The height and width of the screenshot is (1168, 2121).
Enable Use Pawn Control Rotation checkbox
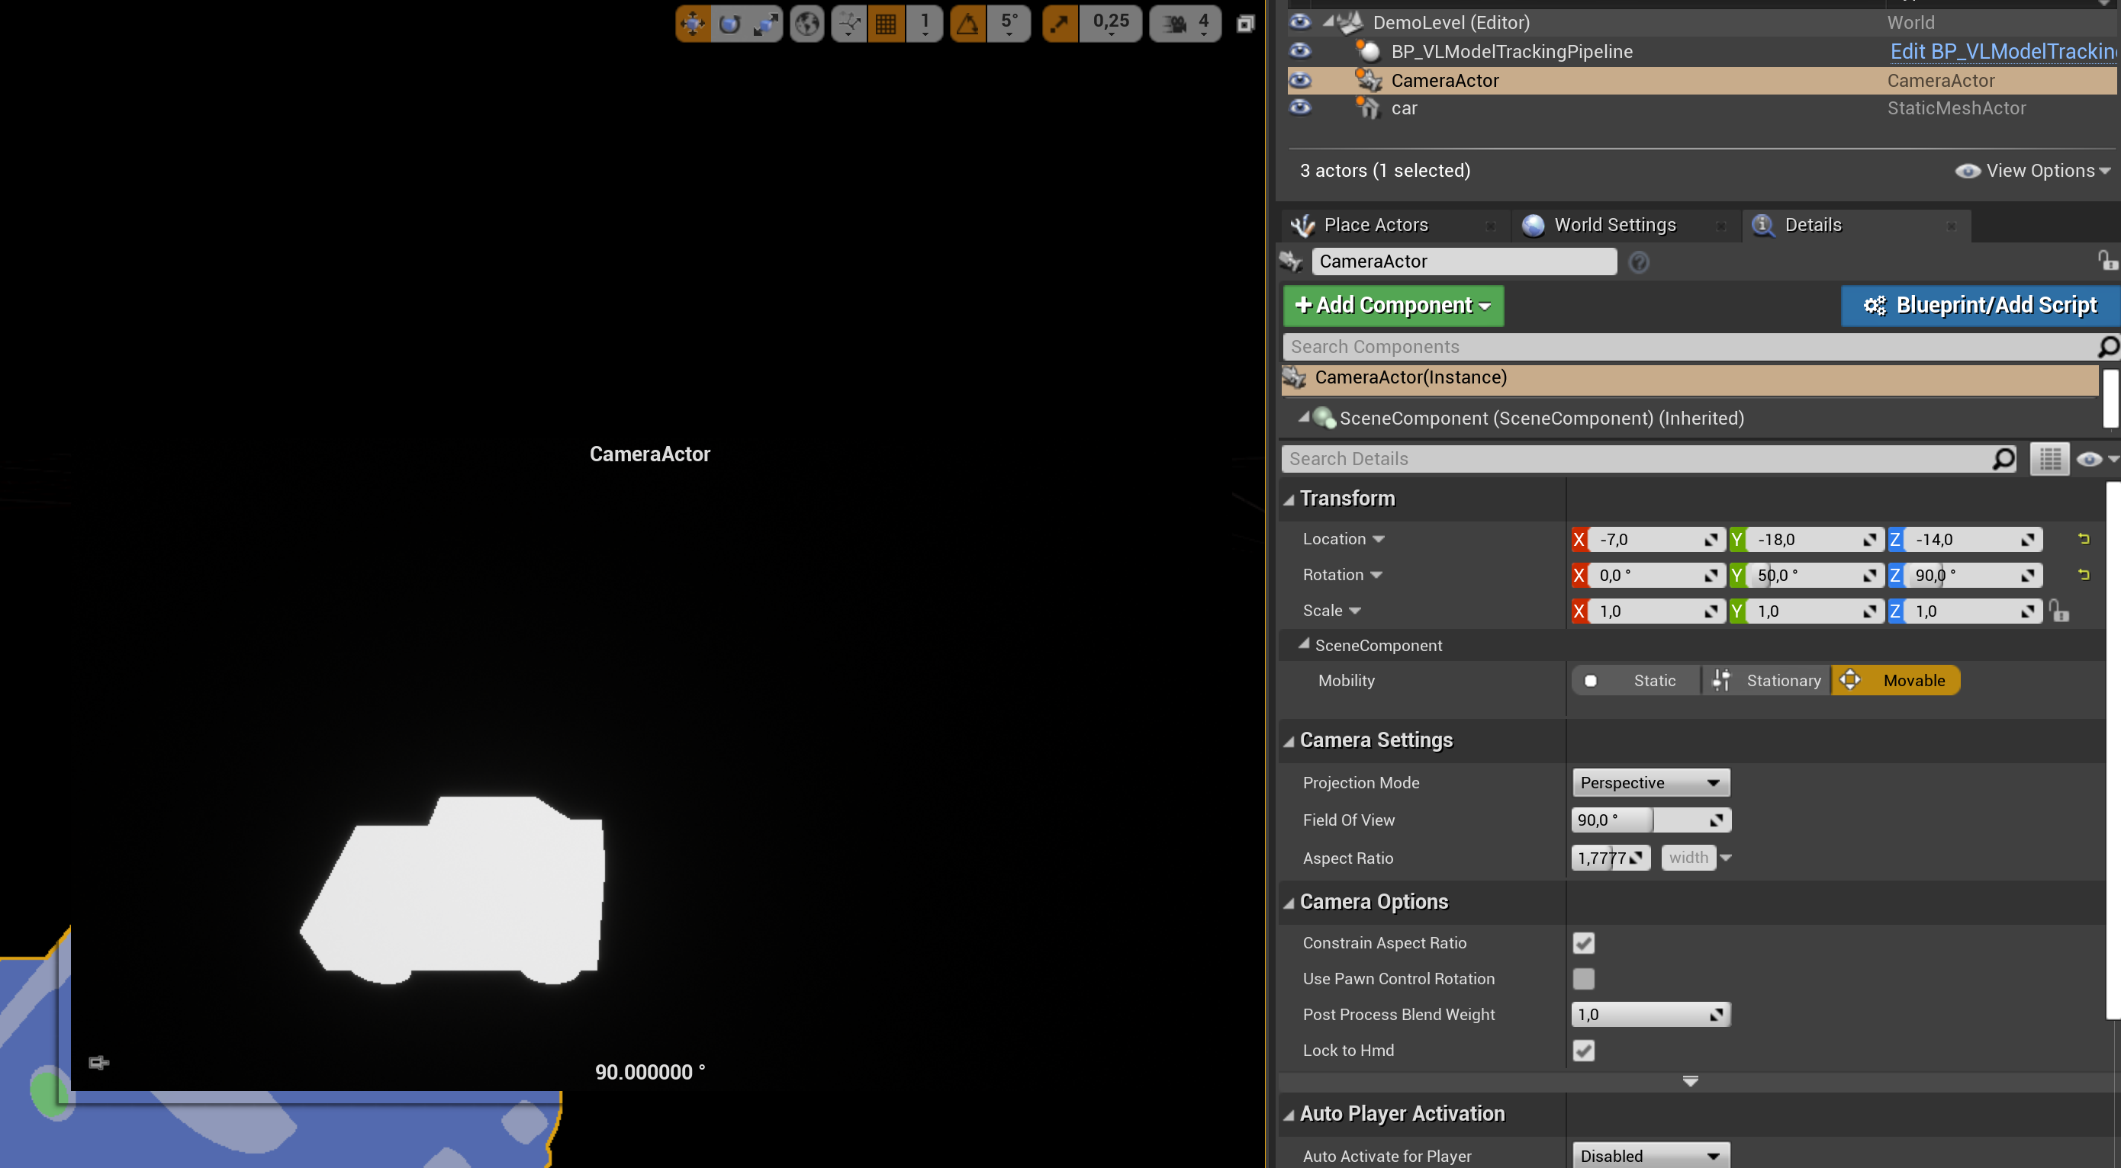pos(1582,979)
